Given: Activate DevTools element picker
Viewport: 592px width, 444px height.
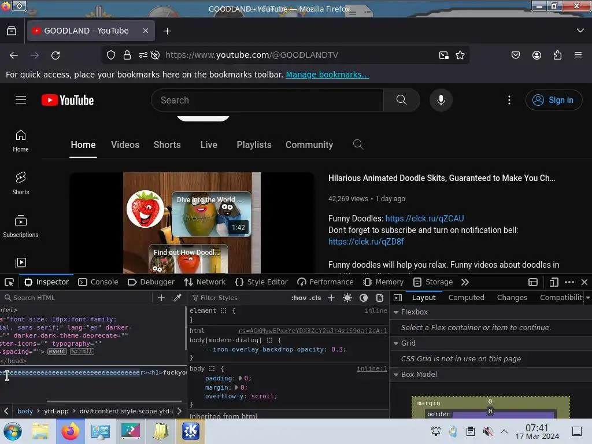Looking at the screenshot, I should click(9, 282).
